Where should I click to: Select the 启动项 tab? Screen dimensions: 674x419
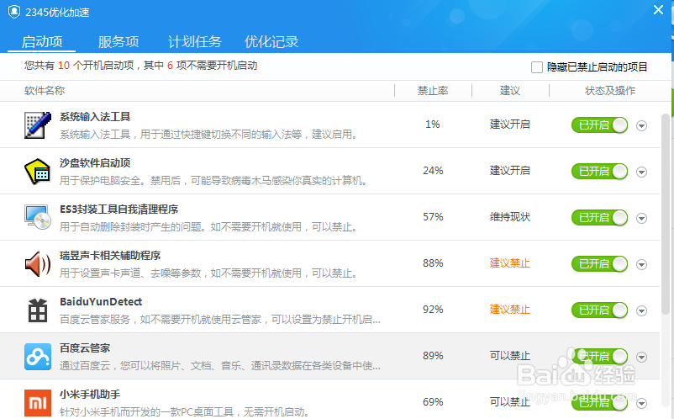tap(42, 42)
